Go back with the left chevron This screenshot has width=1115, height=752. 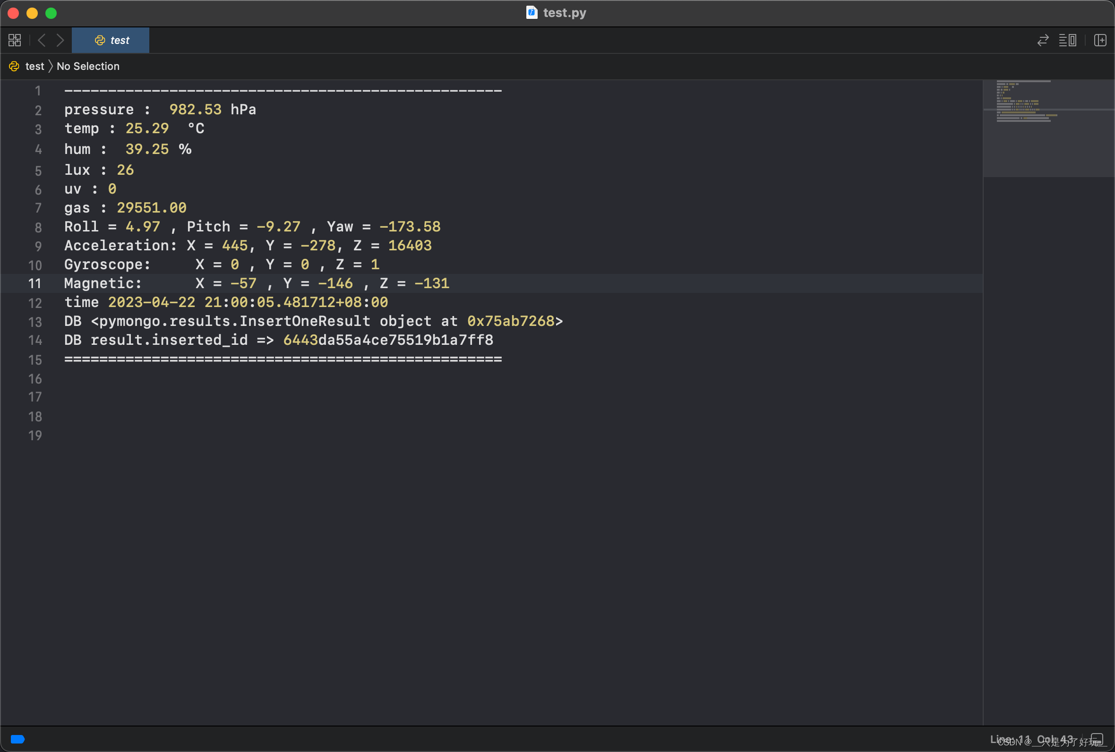[42, 40]
